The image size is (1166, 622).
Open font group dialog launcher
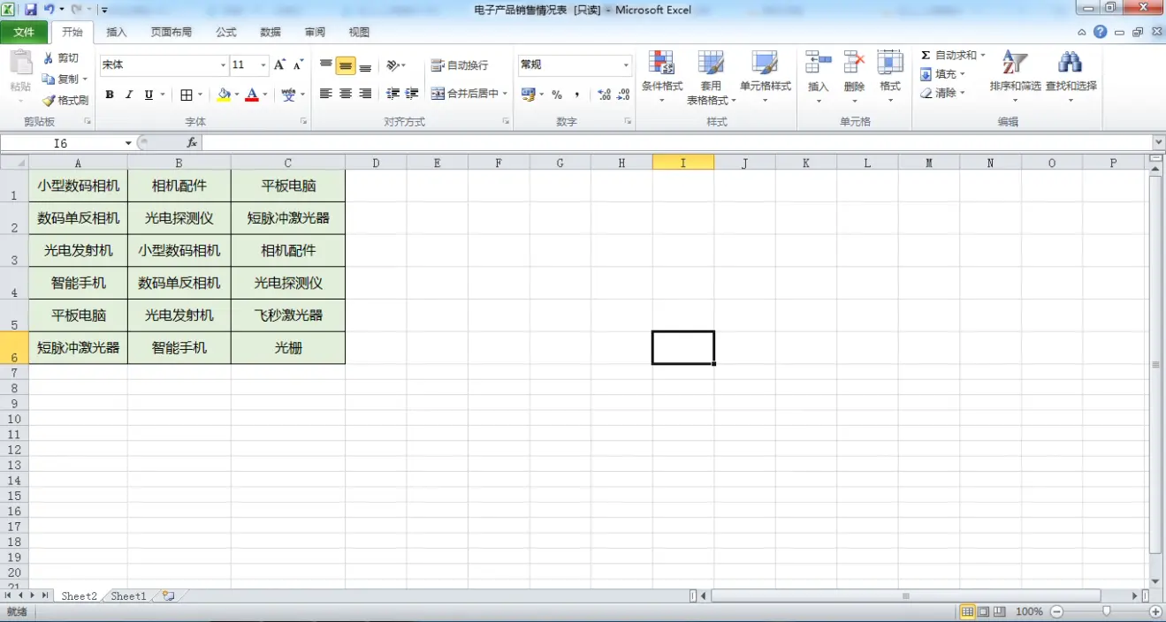pyautogui.click(x=304, y=121)
